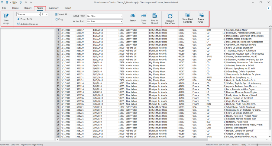Viewport: 272px width, 146px height.
Task: Autosize the table columns
Action: click(x=27, y=24)
